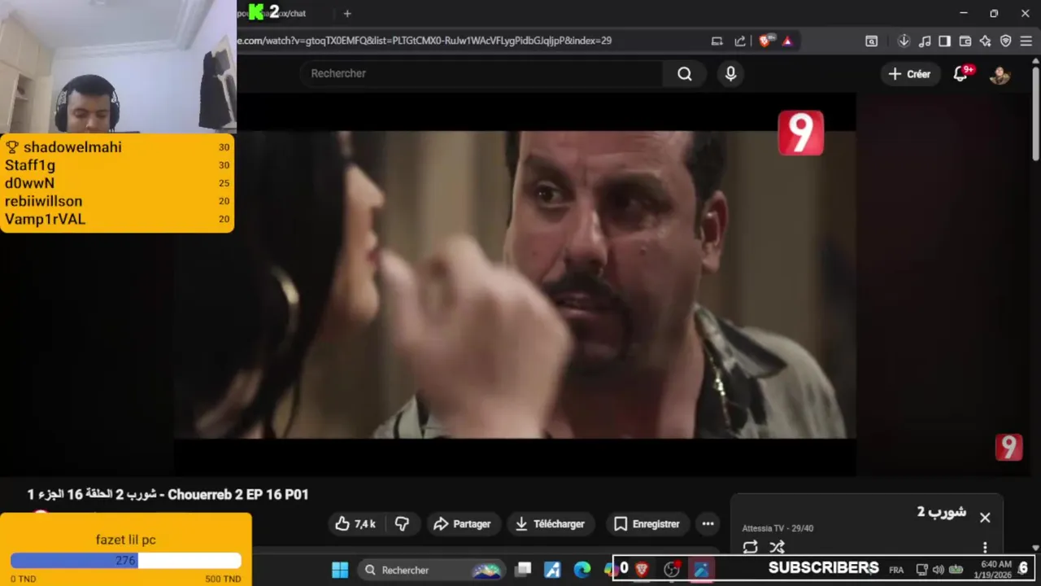Screen dimensions: 1041x586
Task: Open the media playlist music note icon
Action: (x=925, y=41)
